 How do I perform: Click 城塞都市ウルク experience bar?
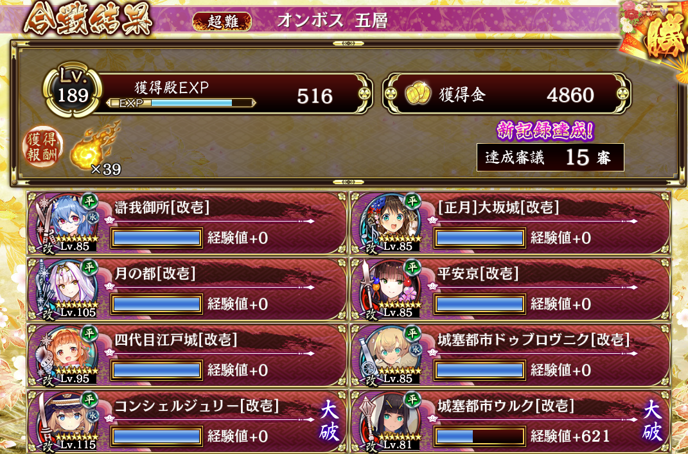tap(480, 436)
